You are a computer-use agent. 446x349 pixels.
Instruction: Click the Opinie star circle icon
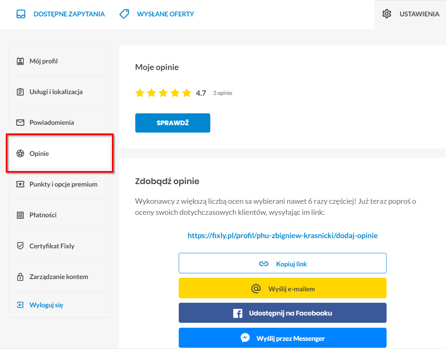coord(20,153)
